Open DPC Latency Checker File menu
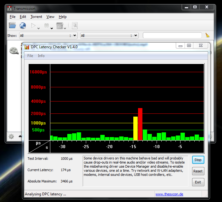 30,56
